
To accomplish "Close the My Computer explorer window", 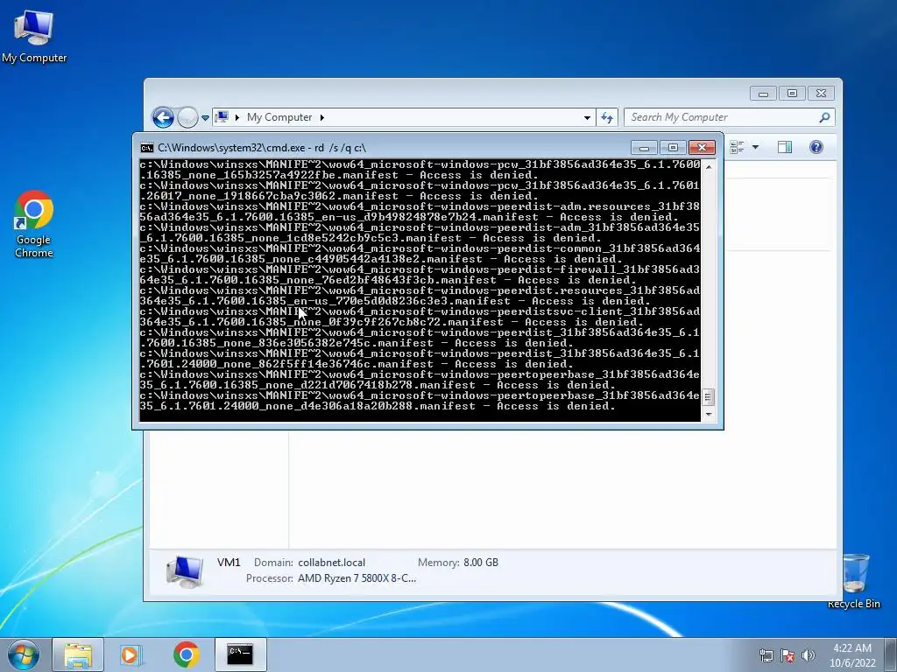I will (822, 93).
